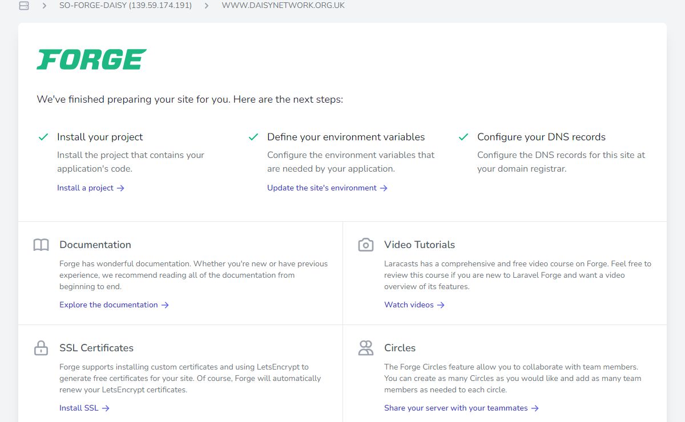Image resolution: width=685 pixels, height=422 pixels.
Task: Click the SSL Certificates heading
Action: click(96, 348)
